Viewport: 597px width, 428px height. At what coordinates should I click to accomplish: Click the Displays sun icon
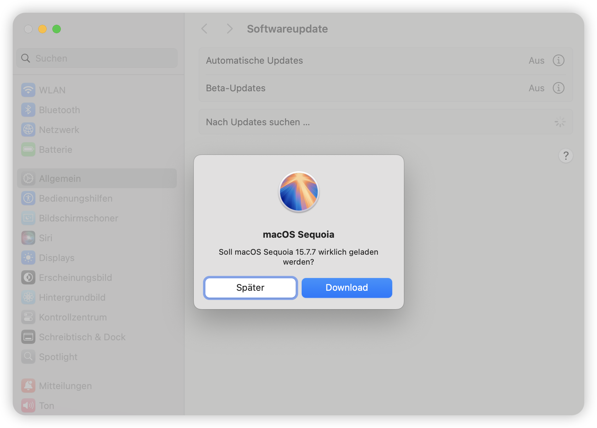(28, 258)
